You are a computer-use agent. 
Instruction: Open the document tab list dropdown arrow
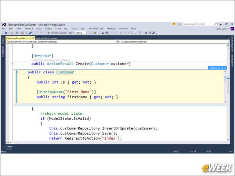[228, 38]
